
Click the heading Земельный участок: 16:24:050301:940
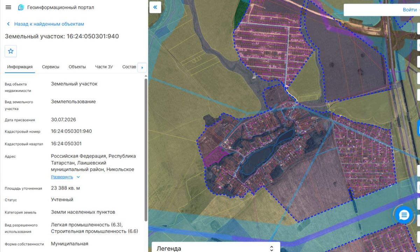[x=62, y=36]
